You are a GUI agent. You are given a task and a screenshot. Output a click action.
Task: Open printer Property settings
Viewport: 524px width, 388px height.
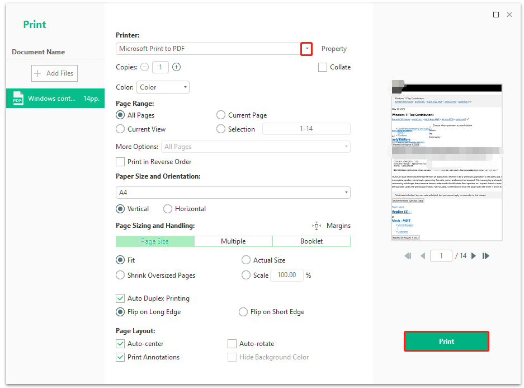(334, 49)
